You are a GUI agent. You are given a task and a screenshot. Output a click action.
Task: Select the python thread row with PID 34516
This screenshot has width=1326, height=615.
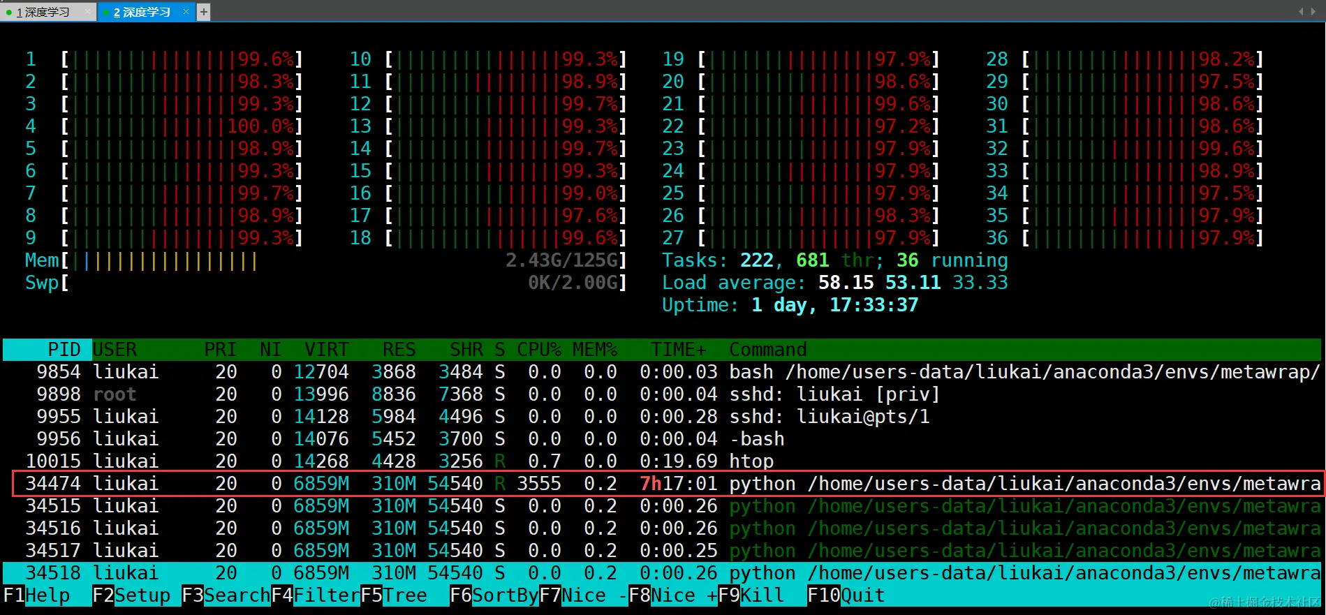(x=662, y=528)
